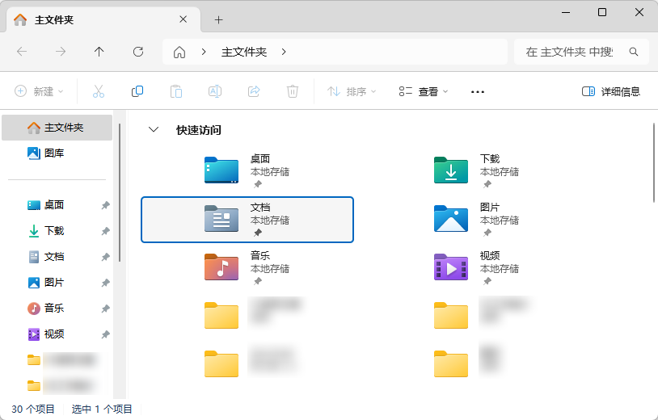658x420 pixels.
Task: Select 主文件夹 in navigation sidebar
Action: (x=57, y=128)
